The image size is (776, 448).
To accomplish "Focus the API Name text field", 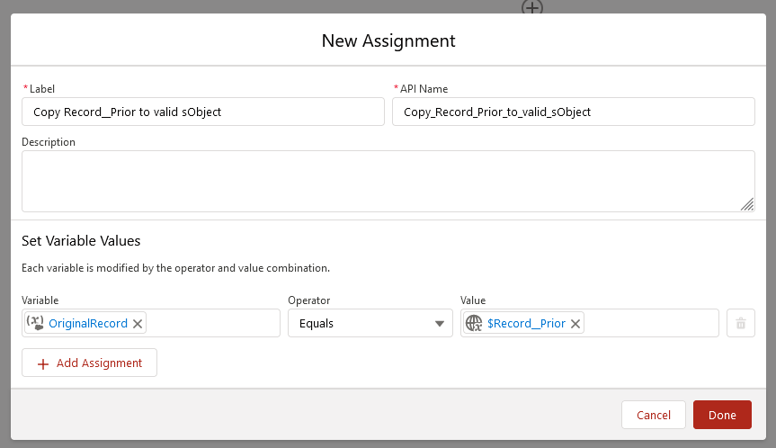I will pos(573,112).
